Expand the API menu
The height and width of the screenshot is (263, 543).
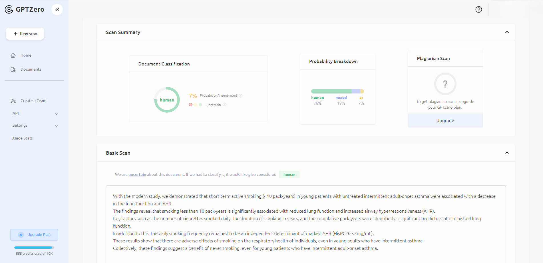tap(57, 113)
